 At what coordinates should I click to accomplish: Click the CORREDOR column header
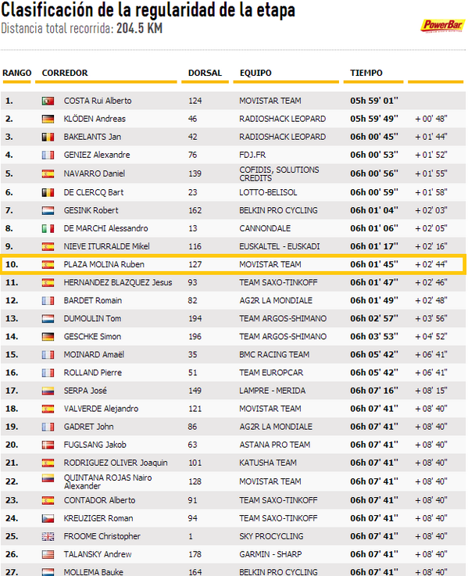[x=65, y=73]
